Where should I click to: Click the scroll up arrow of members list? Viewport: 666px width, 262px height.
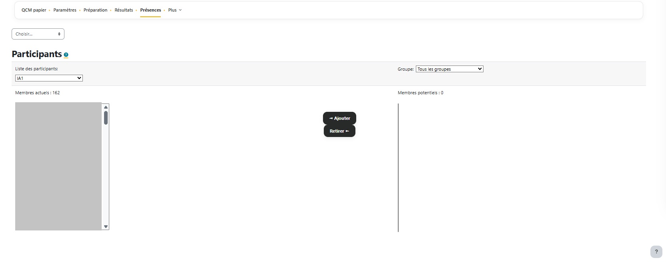pyautogui.click(x=106, y=107)
